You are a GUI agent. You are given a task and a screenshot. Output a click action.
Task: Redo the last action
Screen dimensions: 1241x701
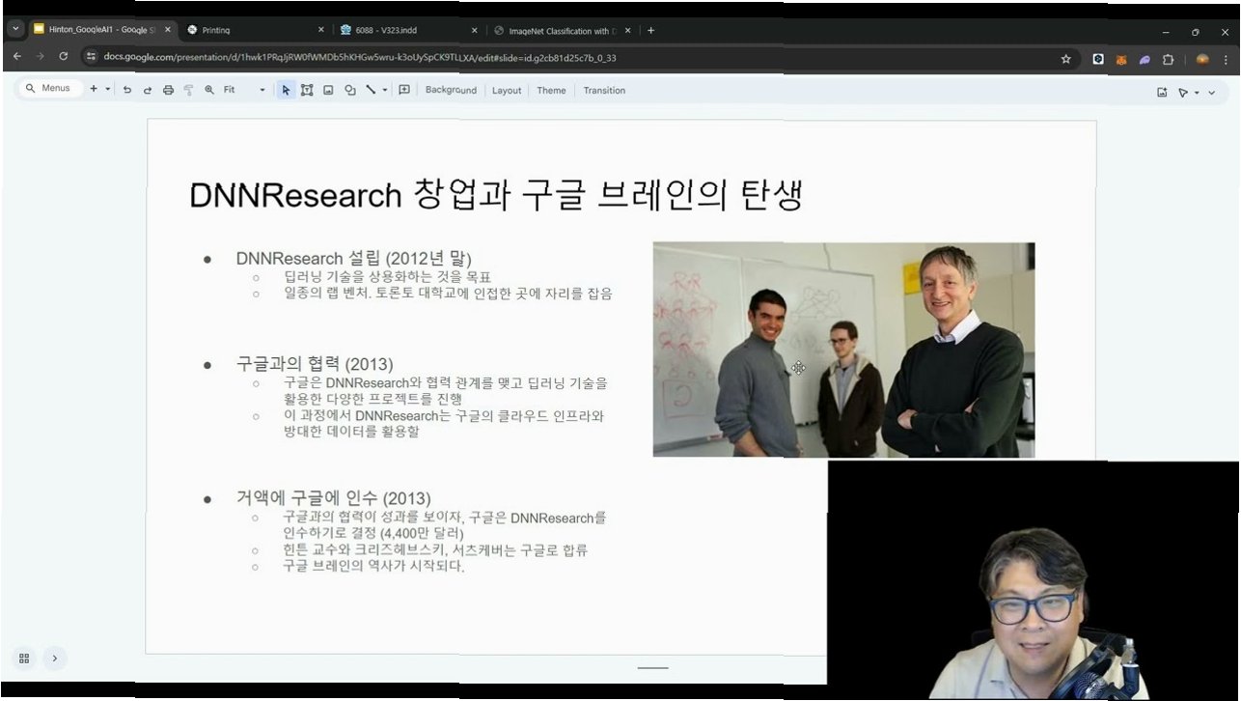coord(148,90)
